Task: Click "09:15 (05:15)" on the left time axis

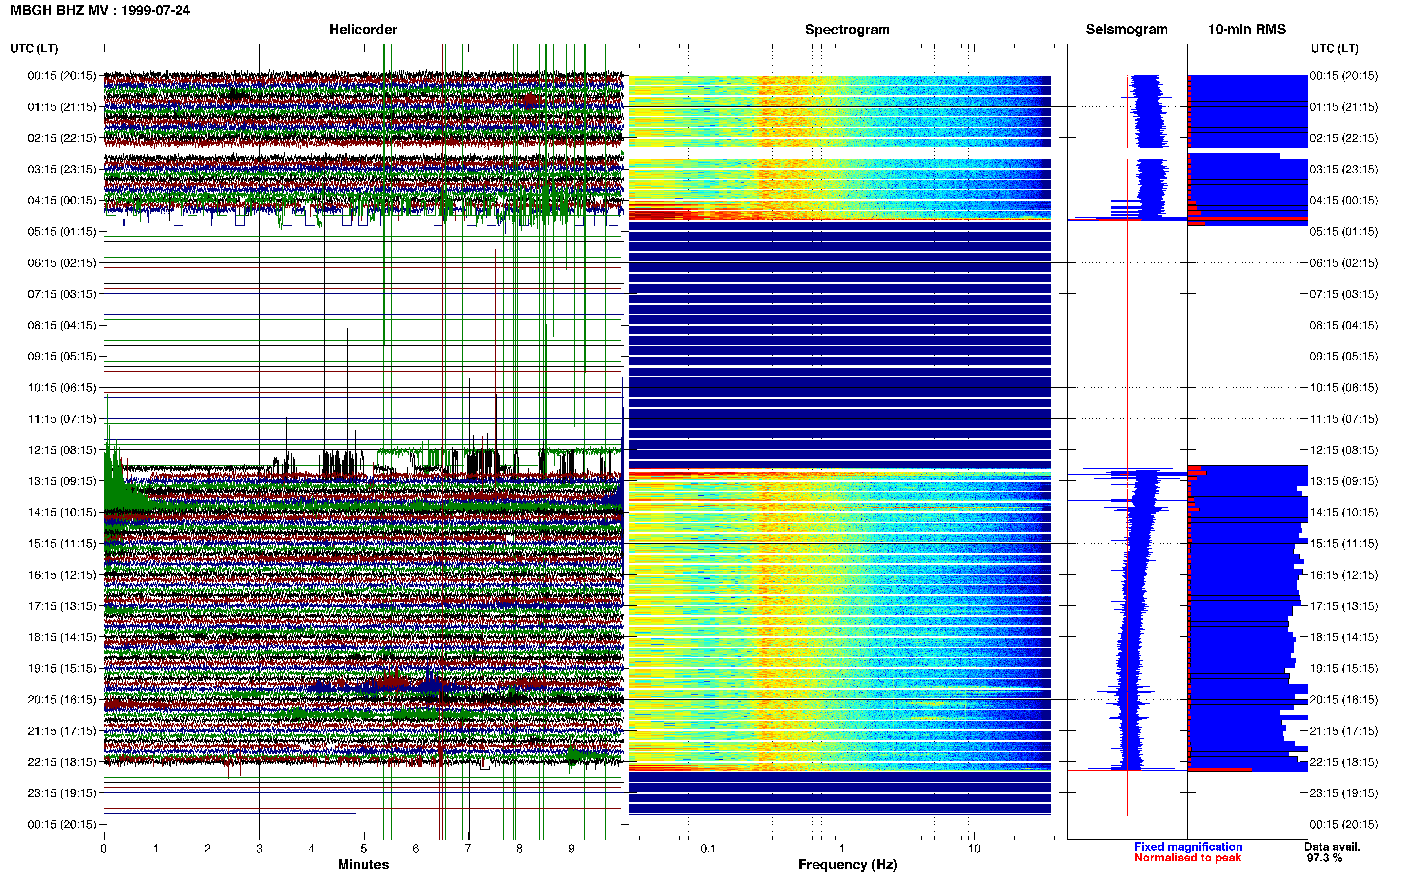Action: (x=62, y=357)
